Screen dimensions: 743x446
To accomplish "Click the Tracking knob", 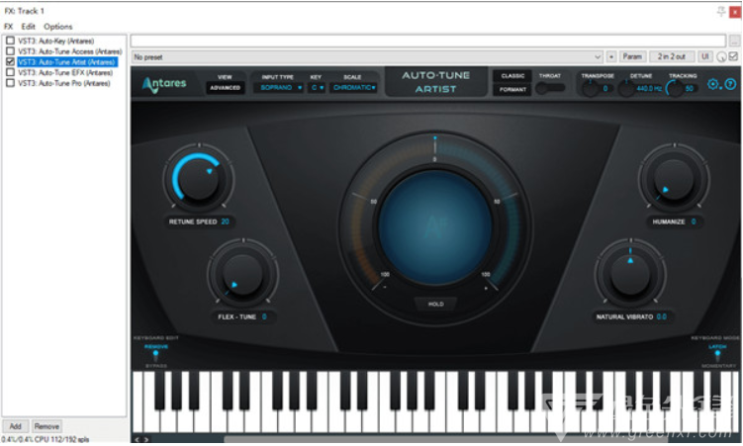I will pyautogui.click(x=674, y=89).
